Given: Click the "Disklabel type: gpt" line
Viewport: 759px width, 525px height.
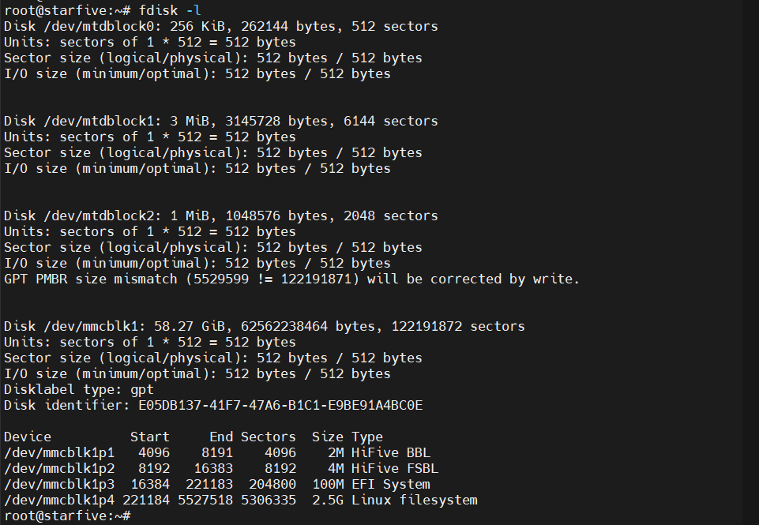Looking at the screenshot, I should 79,389.
